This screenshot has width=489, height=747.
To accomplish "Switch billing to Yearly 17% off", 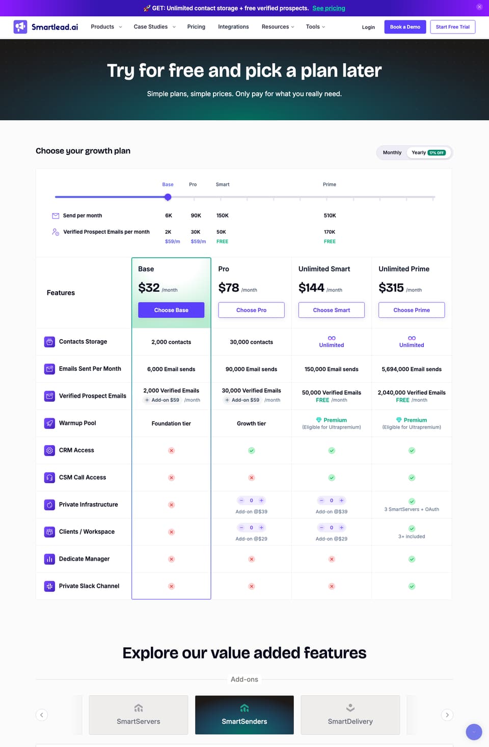I will (x=428, y=153).
